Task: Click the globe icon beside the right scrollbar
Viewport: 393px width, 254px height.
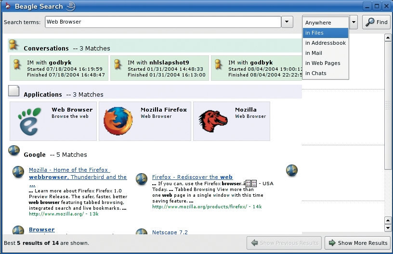Action: click(x=292, y=170)
